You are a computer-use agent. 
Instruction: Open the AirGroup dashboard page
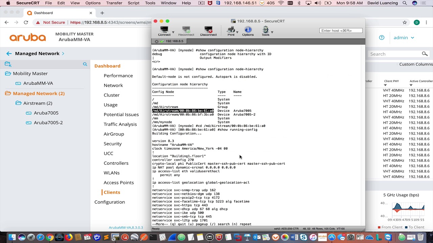coord(114,134)
